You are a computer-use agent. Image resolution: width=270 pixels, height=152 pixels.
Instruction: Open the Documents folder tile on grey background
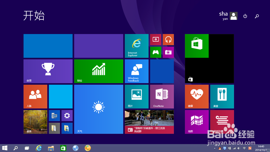pyautogui.click(x=54, y=128)
